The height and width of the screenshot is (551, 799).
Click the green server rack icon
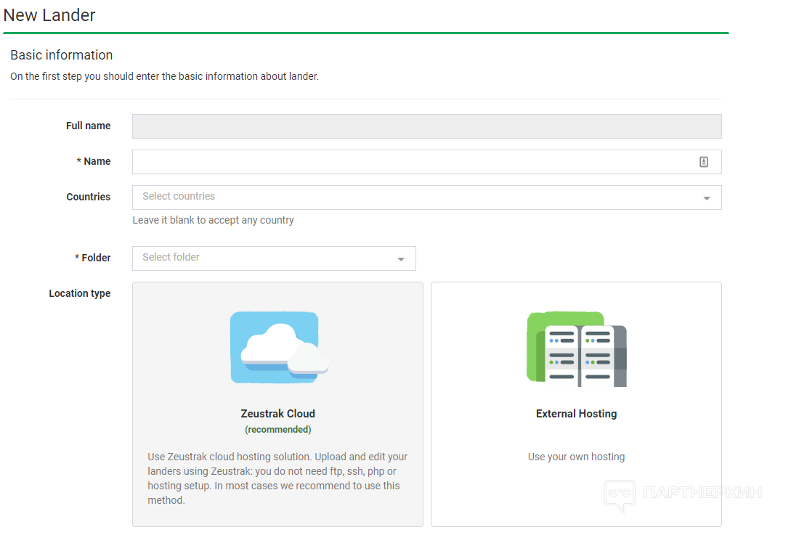click(x=576, y=349)
